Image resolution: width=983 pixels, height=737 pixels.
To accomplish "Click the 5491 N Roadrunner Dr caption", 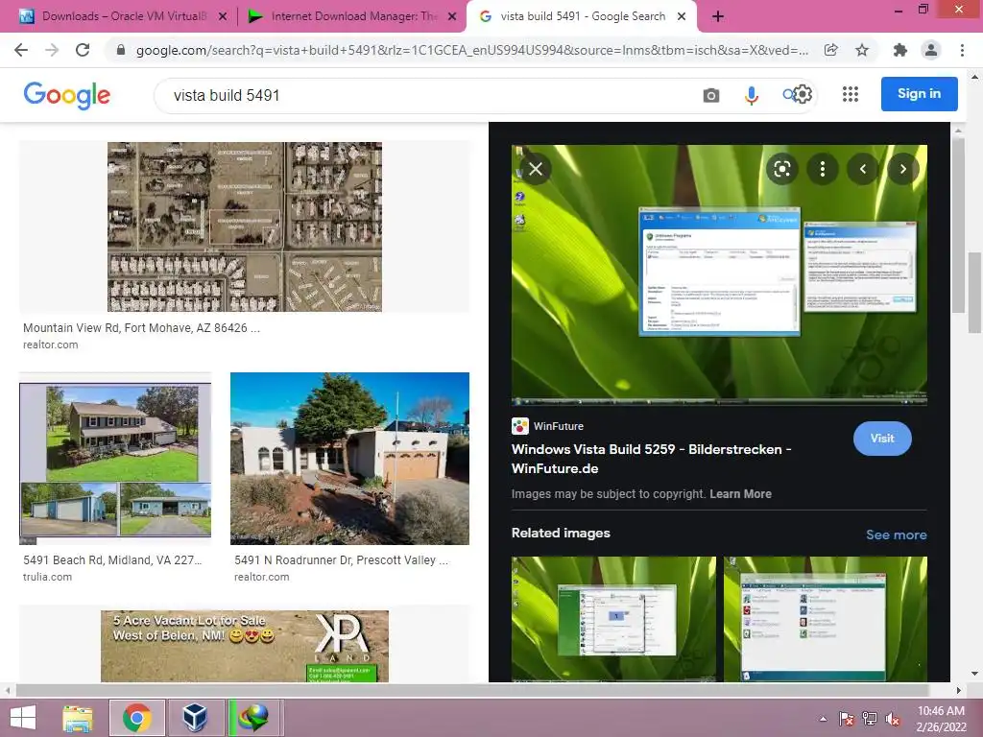I will 341,560.
